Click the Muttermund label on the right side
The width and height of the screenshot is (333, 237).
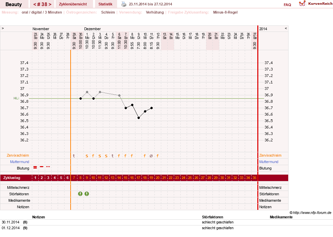click(269, 162)
